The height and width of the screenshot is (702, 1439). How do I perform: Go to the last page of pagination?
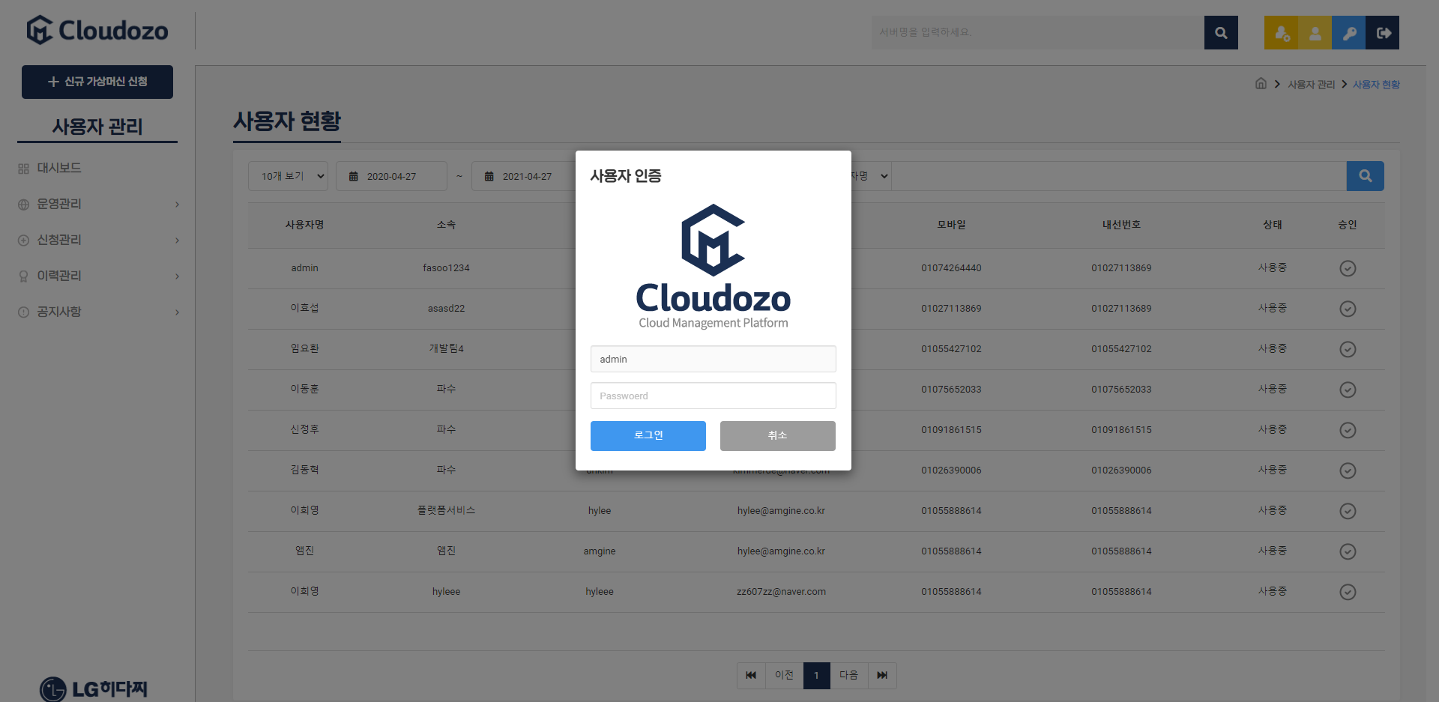(x=882, y=675)
